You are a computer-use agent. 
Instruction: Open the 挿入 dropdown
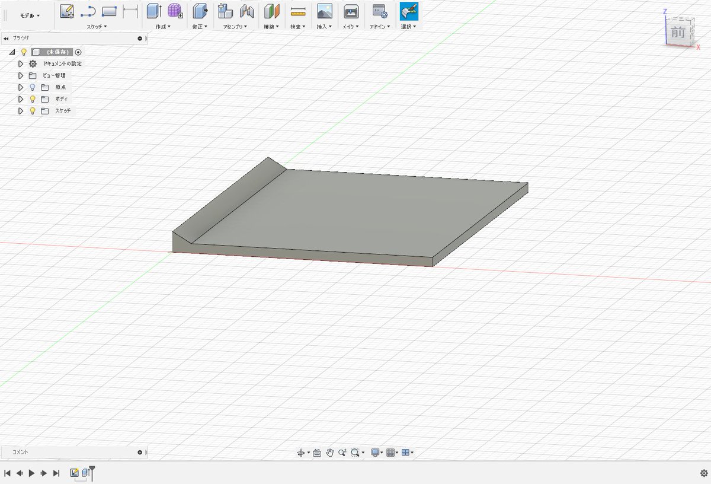coord(324,27)
